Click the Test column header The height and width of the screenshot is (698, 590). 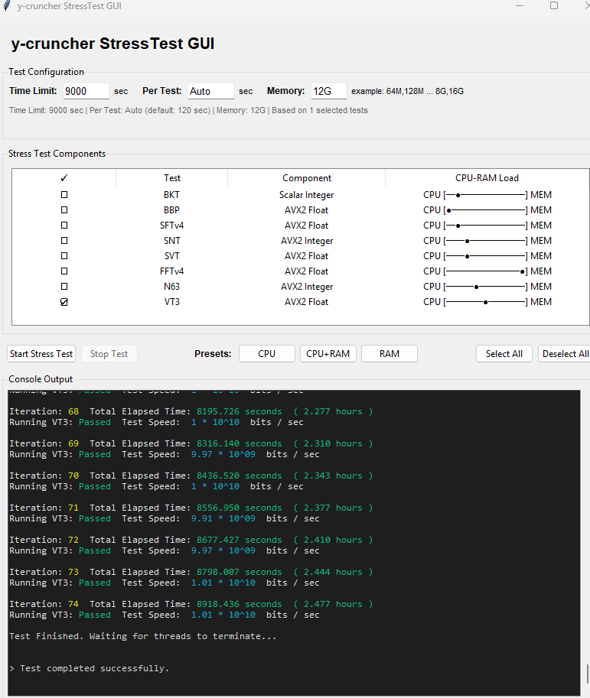click(x=172, y=178)
